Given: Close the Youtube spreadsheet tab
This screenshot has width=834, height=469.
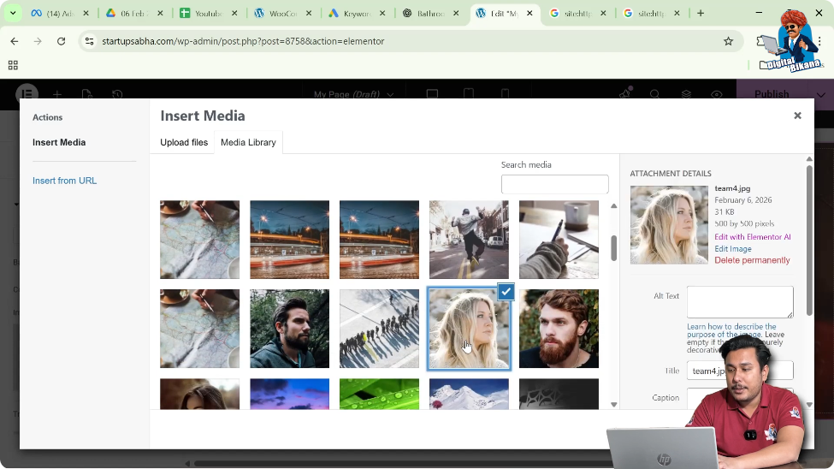Looking at the screenshot, I should (x=234, y=14).
